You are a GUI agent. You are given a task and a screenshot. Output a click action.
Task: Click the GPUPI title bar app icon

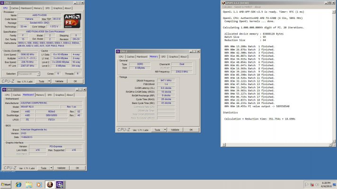click(223, 3)
